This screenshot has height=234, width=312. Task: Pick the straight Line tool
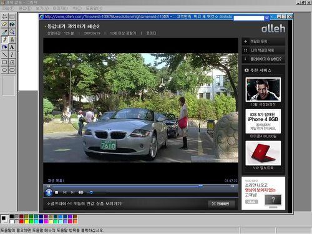tap(4, 55)
